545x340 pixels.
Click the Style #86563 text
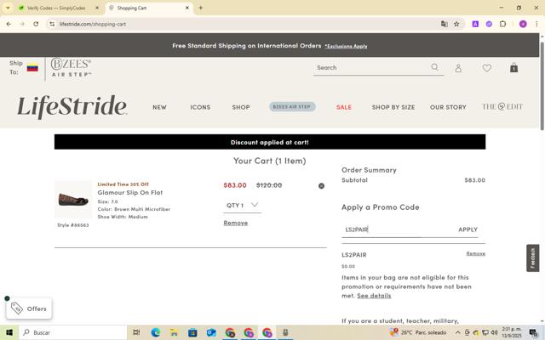73,224
